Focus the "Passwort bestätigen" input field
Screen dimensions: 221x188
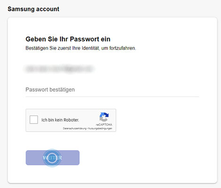click(112, 90)
